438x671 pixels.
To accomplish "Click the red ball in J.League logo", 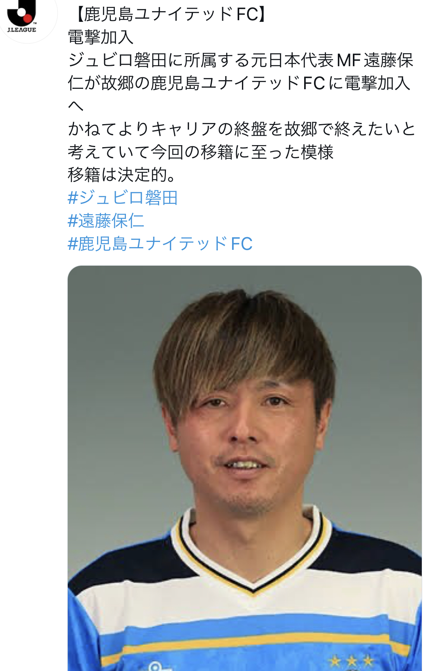I will tap(28, 18).
